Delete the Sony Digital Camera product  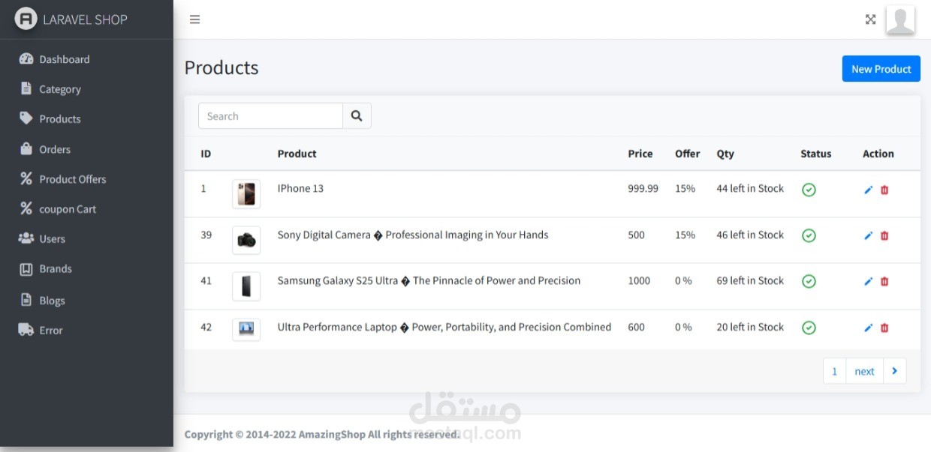coord(884,235)
